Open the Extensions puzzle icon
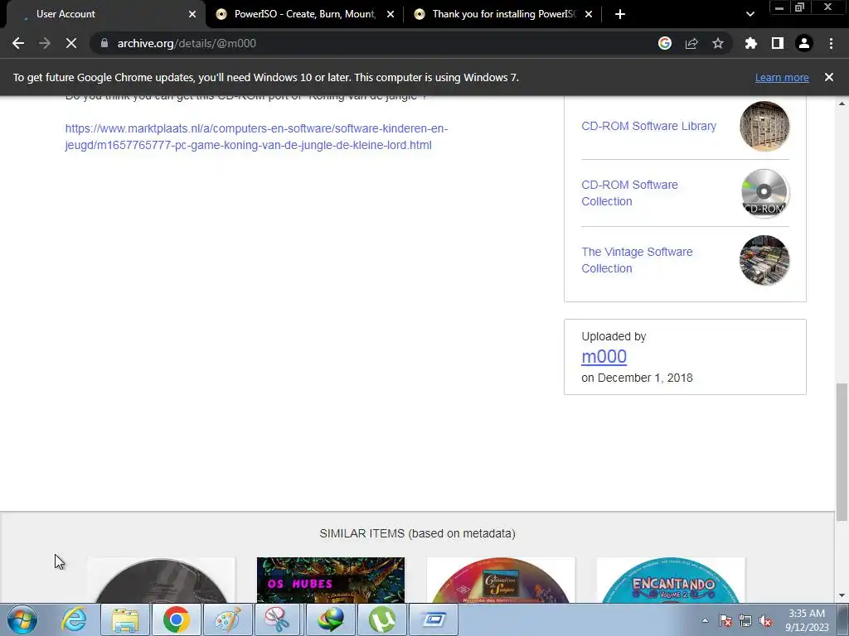 click(x=750, y=43)
